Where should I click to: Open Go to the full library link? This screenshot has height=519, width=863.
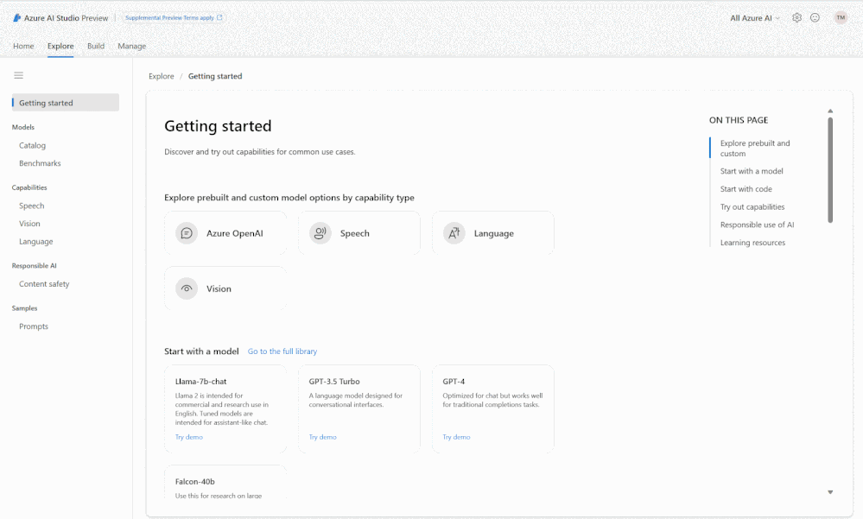tap(282, 351)
